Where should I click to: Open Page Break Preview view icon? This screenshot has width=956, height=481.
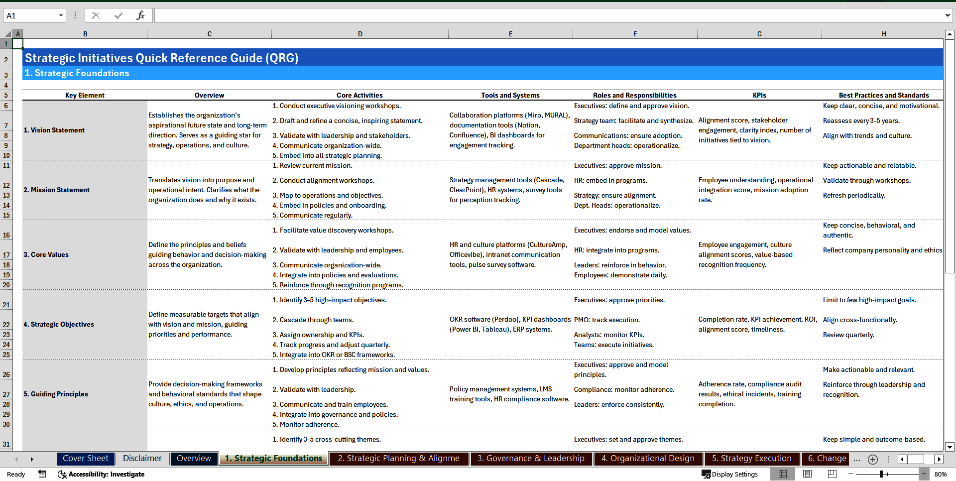832,474
